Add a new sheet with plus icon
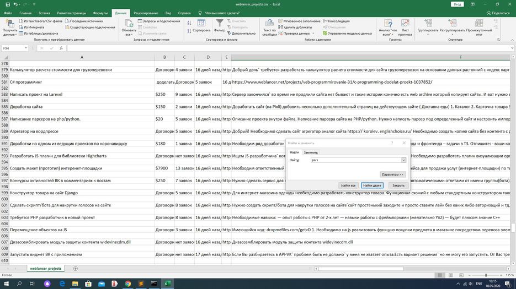Screen dimensions: 516x289 pyautogui.click(x=76, y=269)
